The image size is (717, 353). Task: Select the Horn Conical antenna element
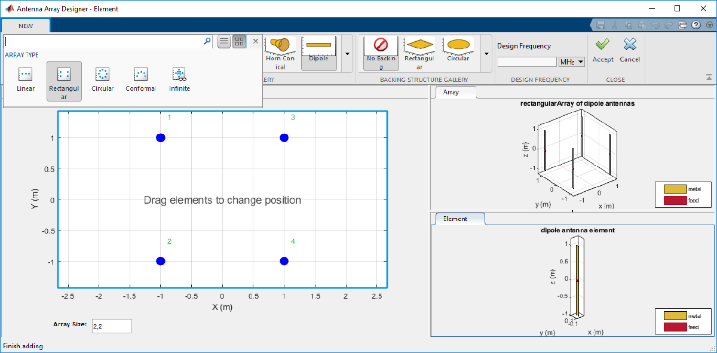click(280, 53)
